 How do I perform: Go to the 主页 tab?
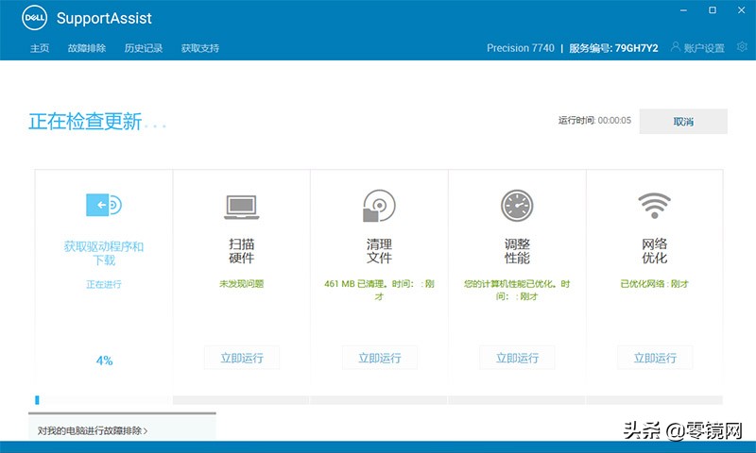point(40,48)
